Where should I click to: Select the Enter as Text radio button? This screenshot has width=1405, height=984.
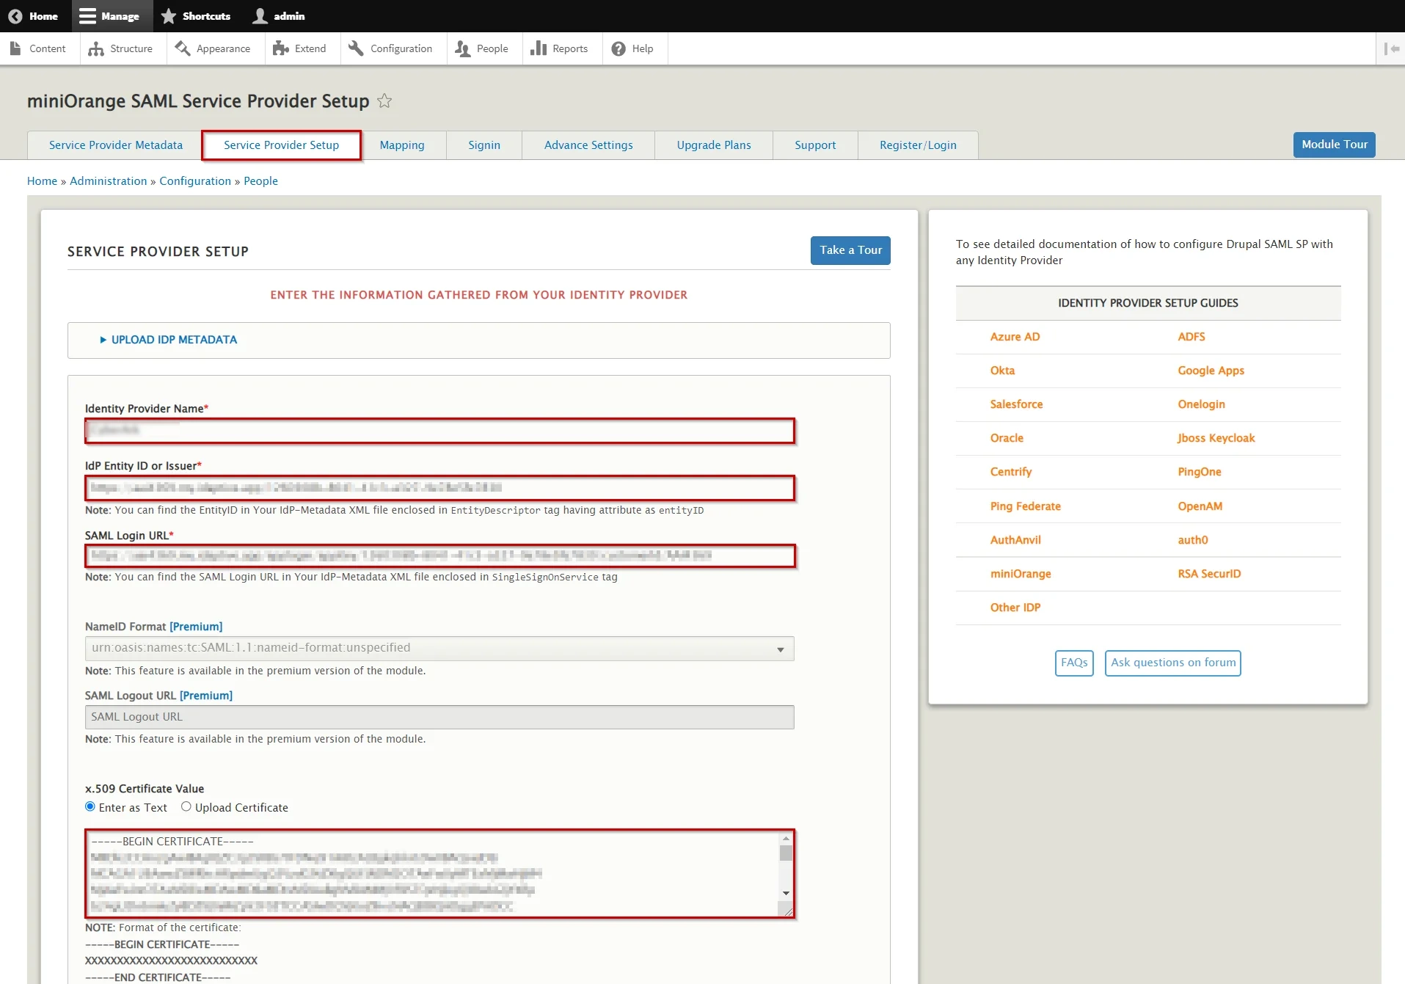coord(90,806)
